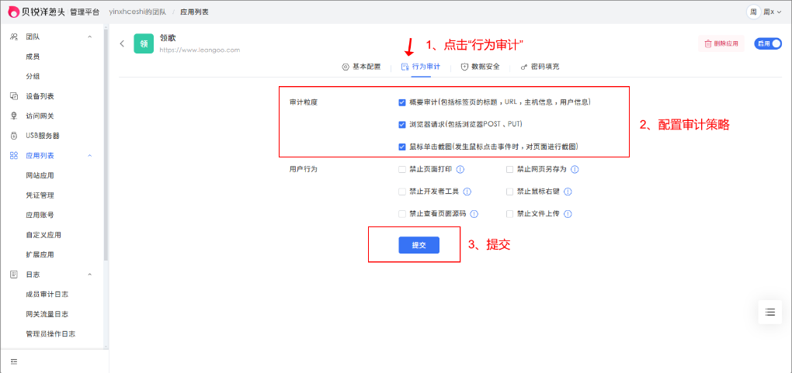Check 禁止查看页面源码 checkbox

pos(402,214)
